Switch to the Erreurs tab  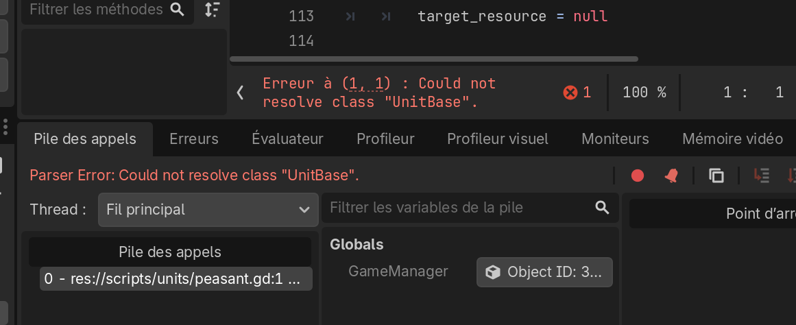(194, 139)
